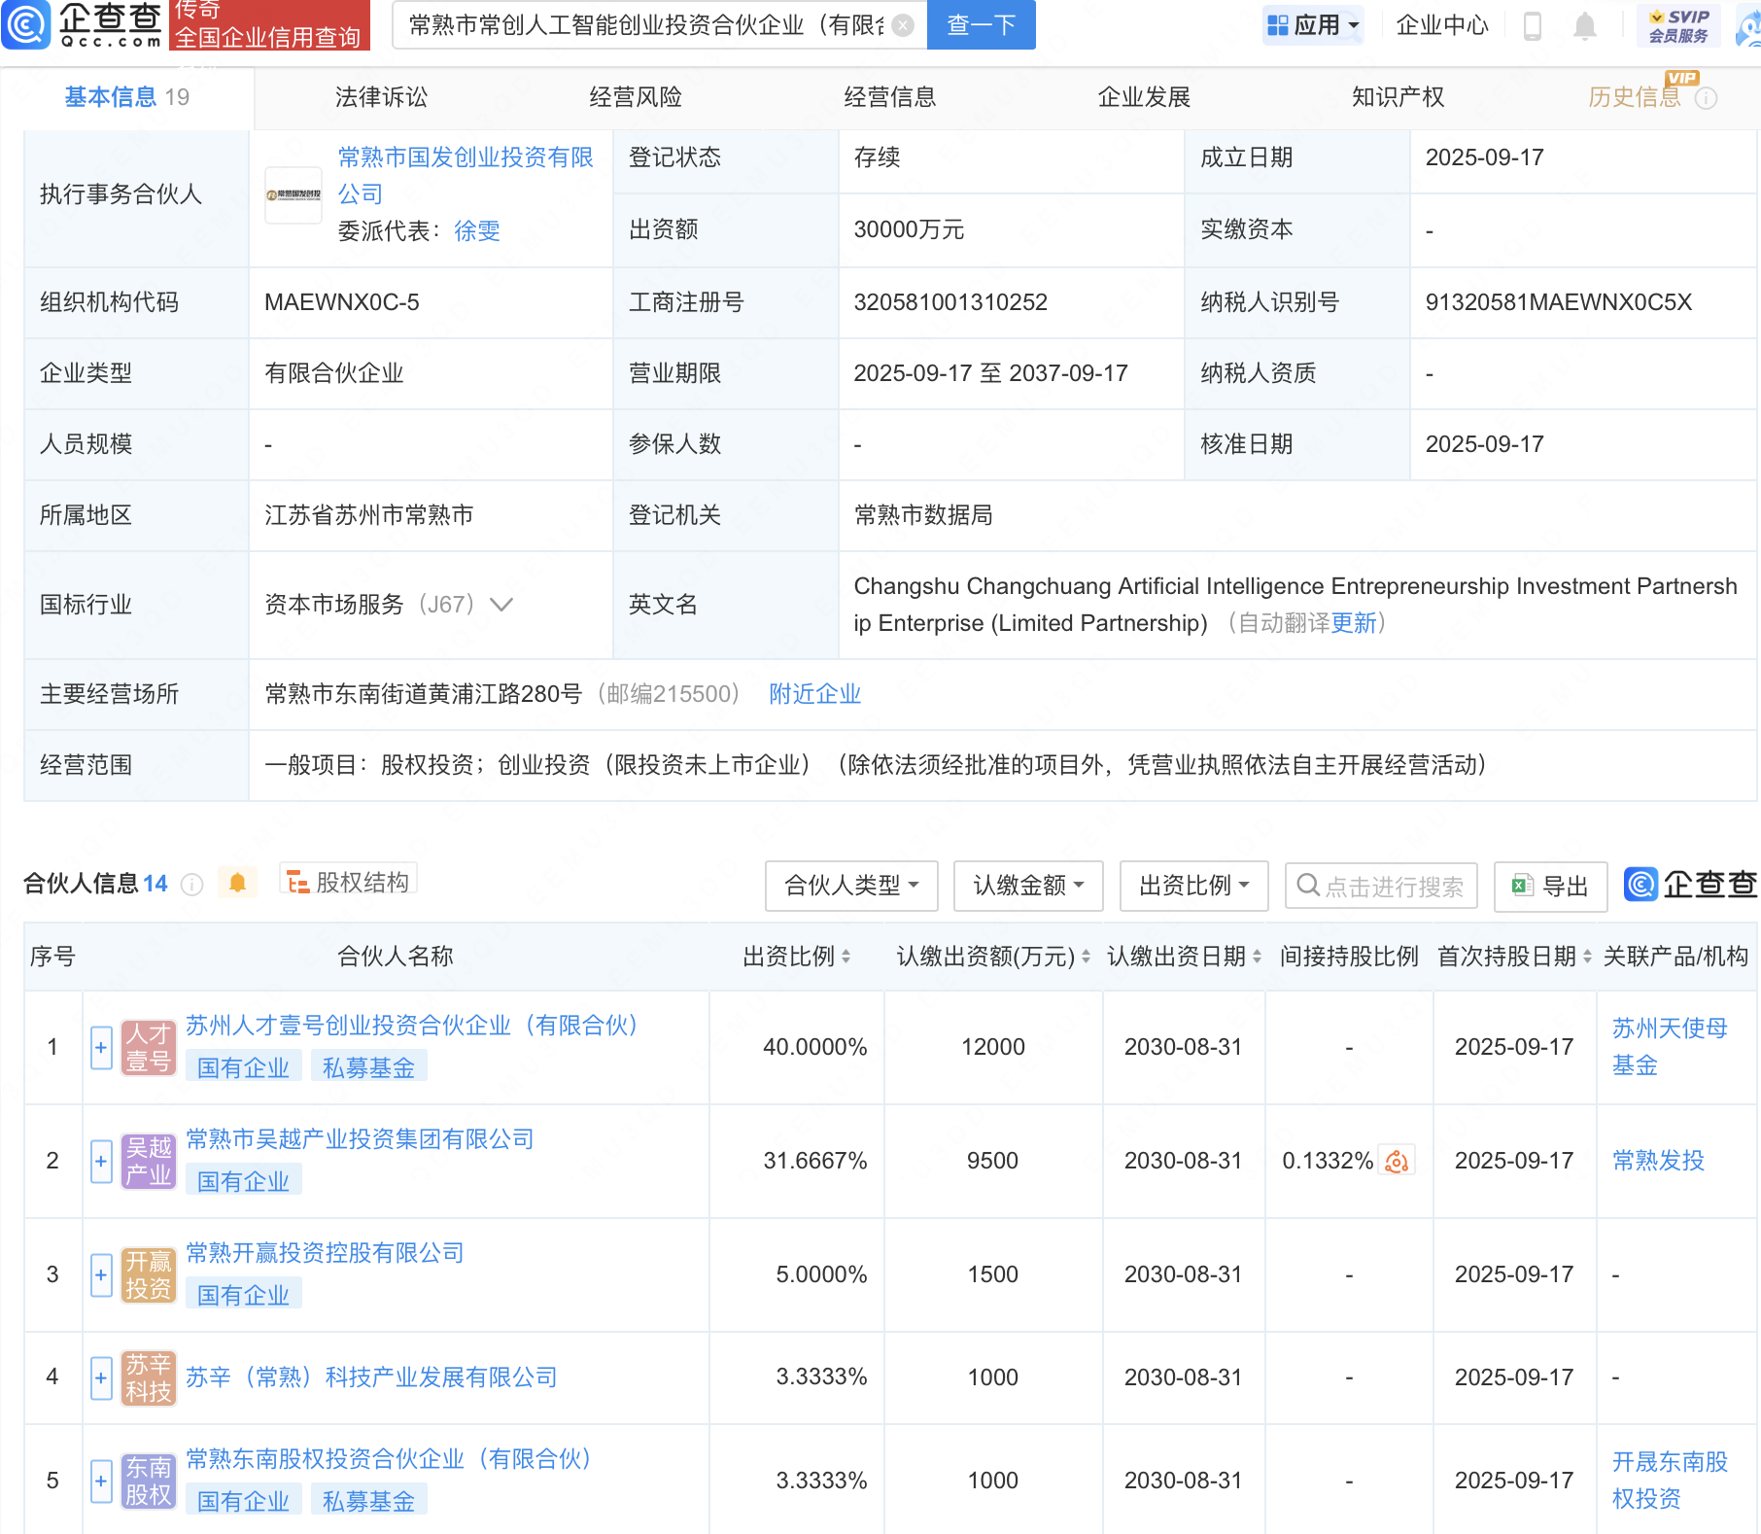Screen dimensions: 1761x1534
Task: Sort by 认缴出资日期 column arrows
Action: click(1257, 957)
